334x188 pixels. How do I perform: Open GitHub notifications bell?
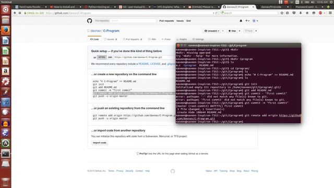coord(241,21)
